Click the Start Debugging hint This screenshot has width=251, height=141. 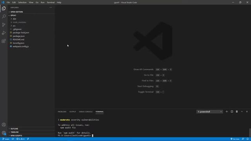click(x=148, y=86)
